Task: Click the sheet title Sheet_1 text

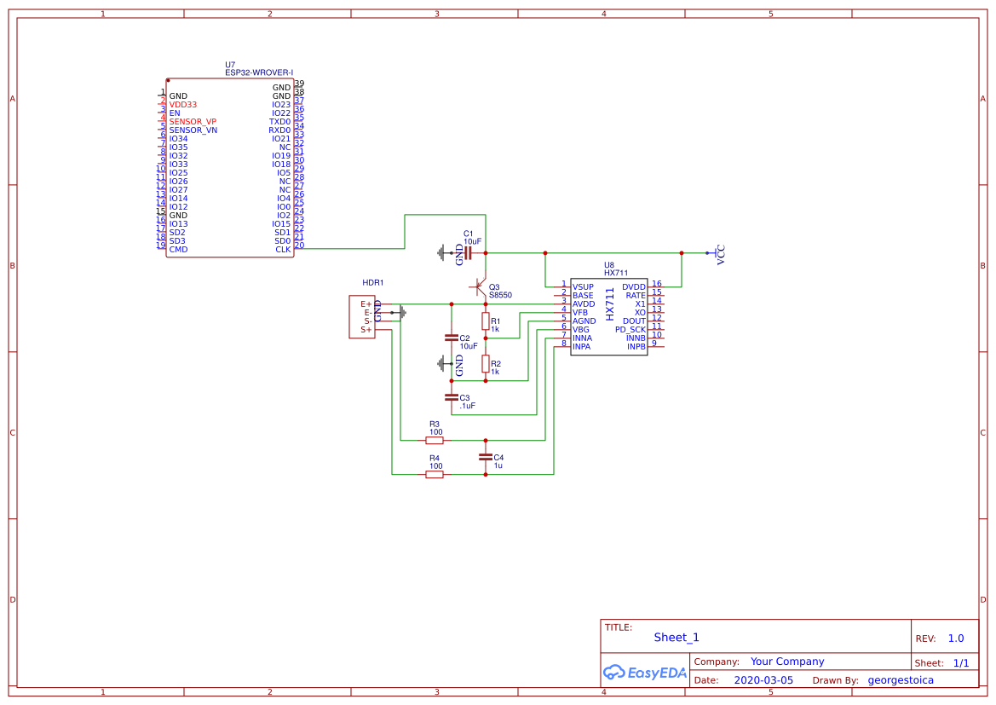Action: point(675,637)
